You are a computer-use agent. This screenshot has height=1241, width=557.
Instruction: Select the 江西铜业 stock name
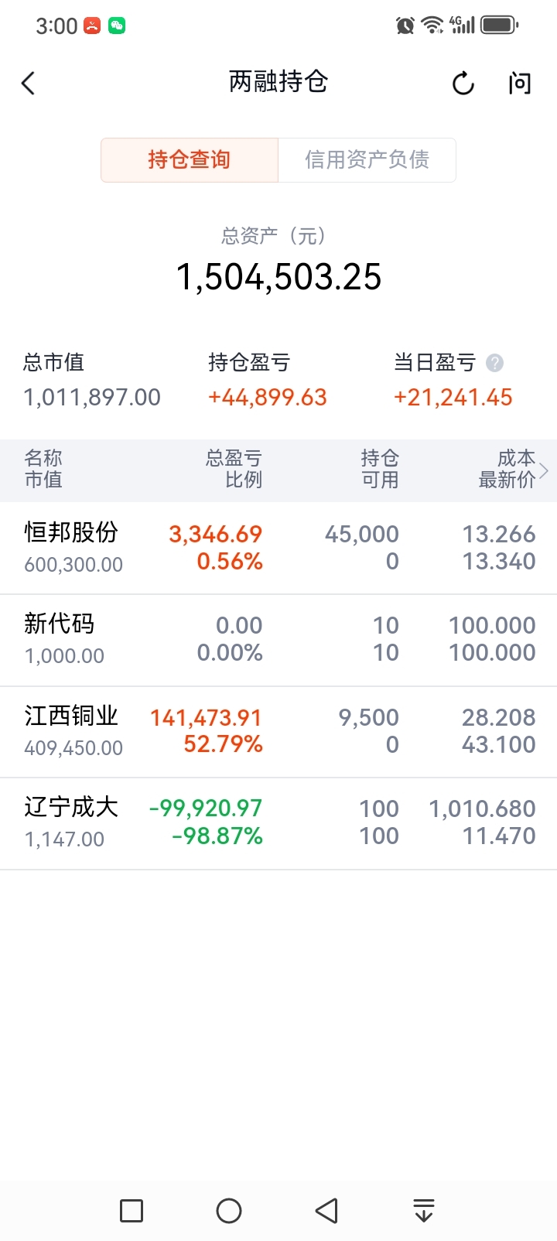(x=71, y=716)
